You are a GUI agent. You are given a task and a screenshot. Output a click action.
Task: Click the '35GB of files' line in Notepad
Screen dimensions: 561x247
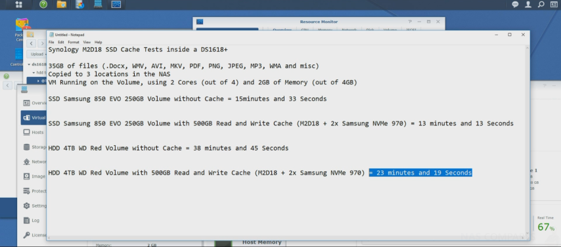pyautogui.click(x=183, y=66)
